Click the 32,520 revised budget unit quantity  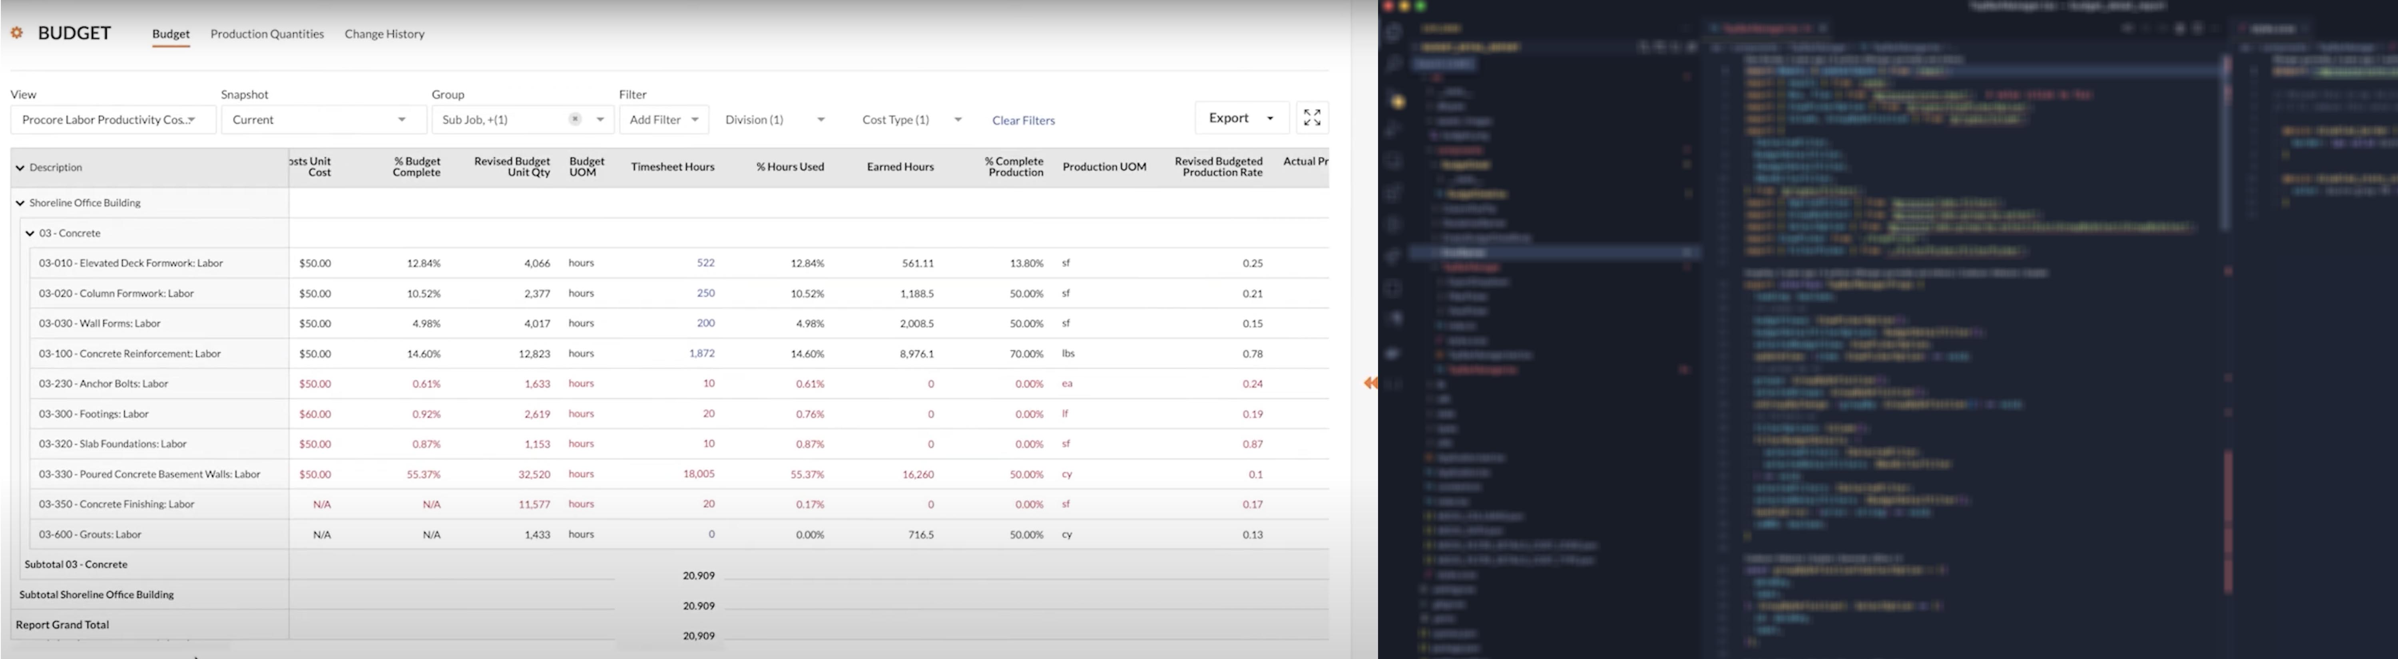pyautogui.click(x=534, y=475)
